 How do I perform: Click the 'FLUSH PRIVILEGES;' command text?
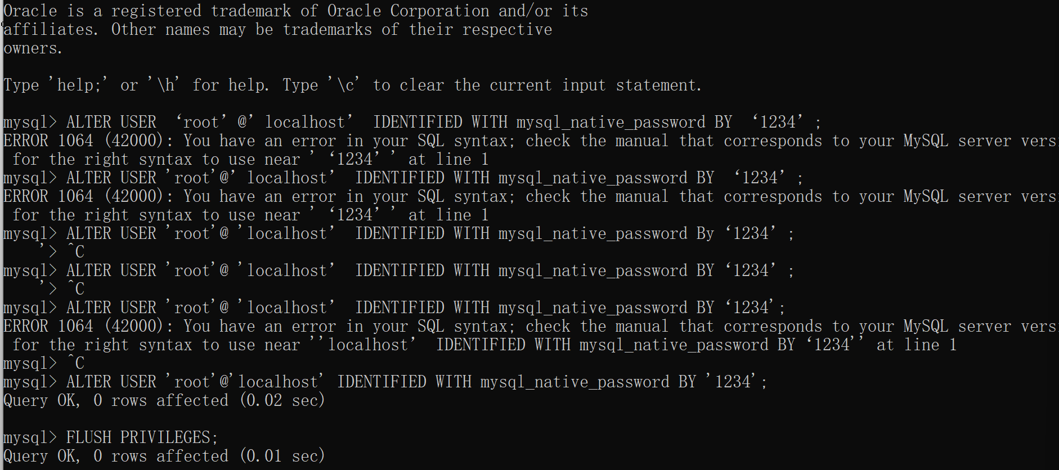142,437
